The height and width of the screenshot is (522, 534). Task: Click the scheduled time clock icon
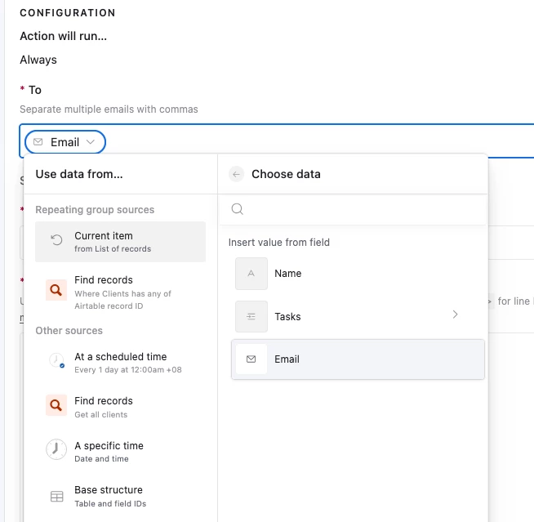(56, 360)
